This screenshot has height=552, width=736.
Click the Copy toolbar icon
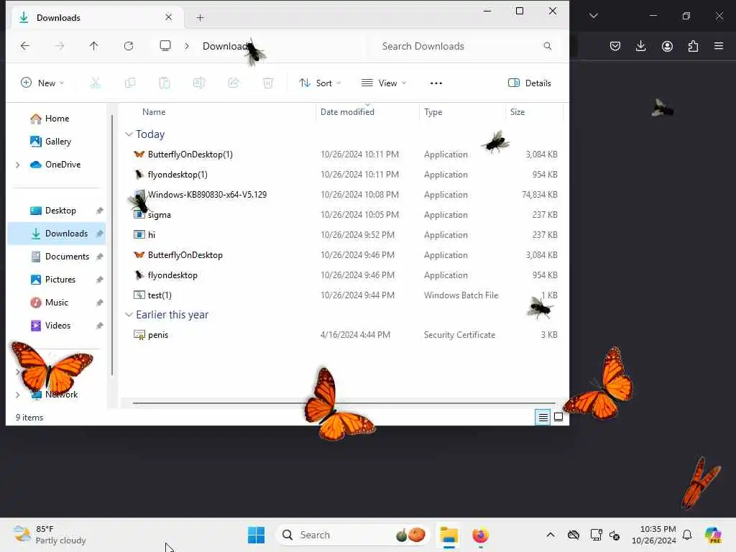pyautogui.click(x=130, y=83)
